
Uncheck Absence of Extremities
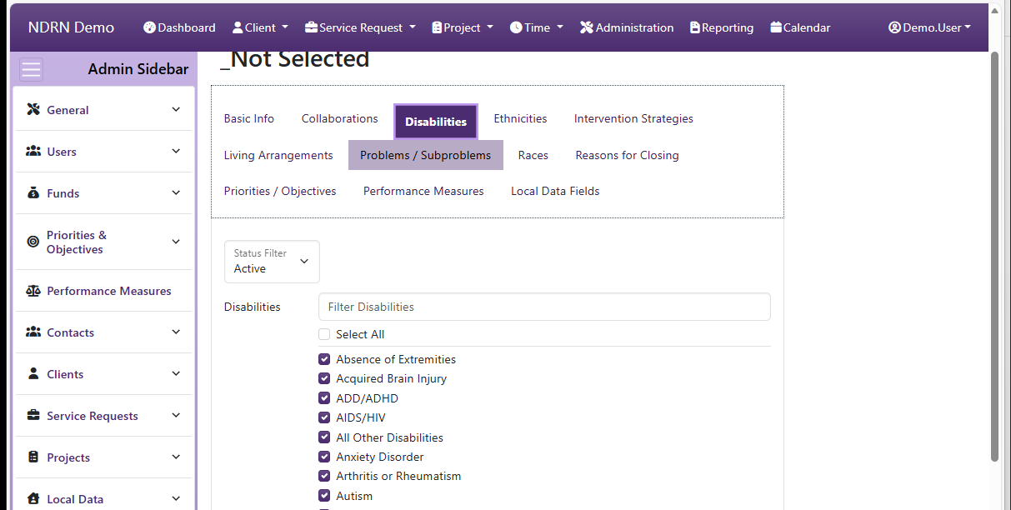pyautogui.click(x=324, y=359)
